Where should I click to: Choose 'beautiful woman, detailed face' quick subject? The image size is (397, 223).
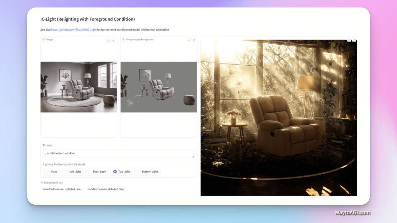pyautogui.click(x=62, y=189)
